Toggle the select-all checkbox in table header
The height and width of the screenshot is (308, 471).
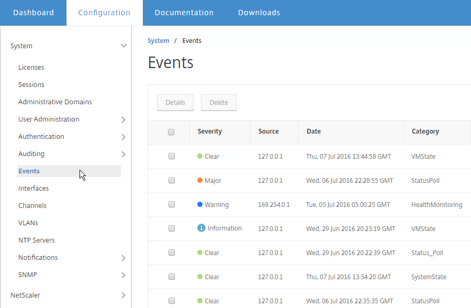tap(171, 132)
